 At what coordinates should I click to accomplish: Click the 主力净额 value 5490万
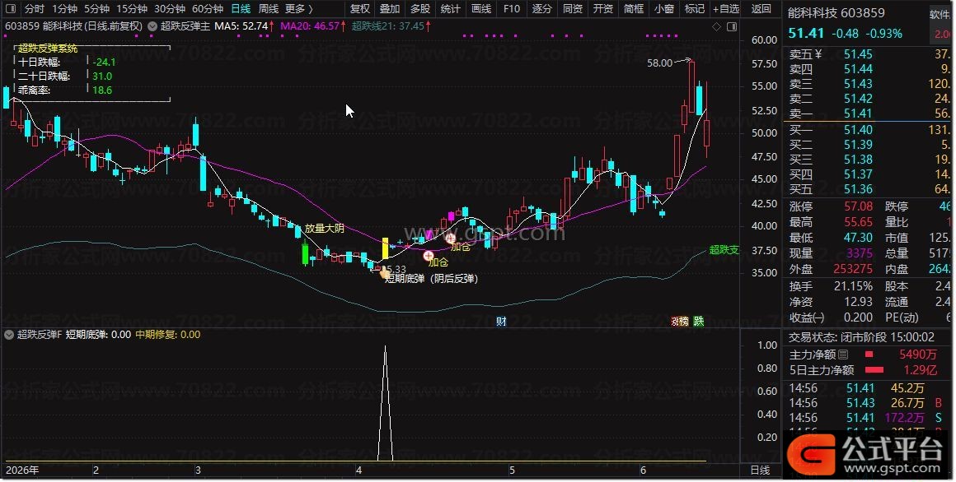coord(917,355)
